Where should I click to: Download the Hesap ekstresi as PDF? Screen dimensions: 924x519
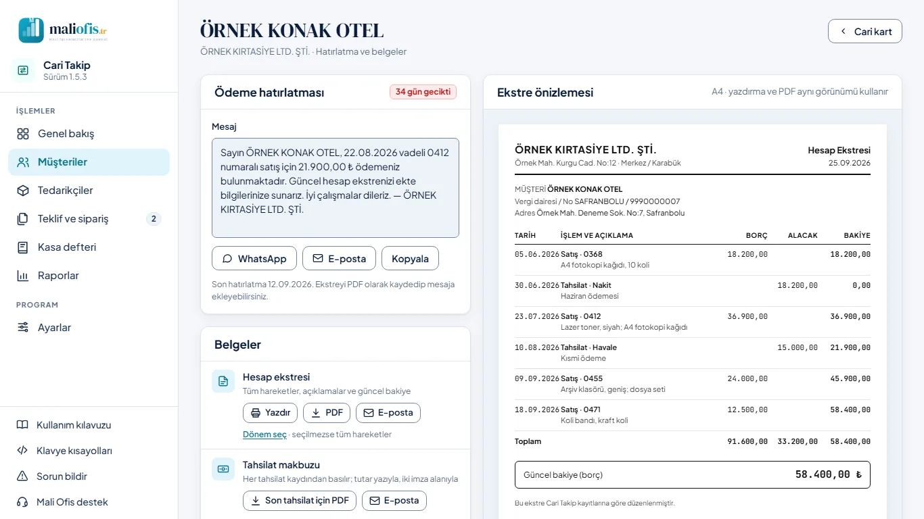327,413
